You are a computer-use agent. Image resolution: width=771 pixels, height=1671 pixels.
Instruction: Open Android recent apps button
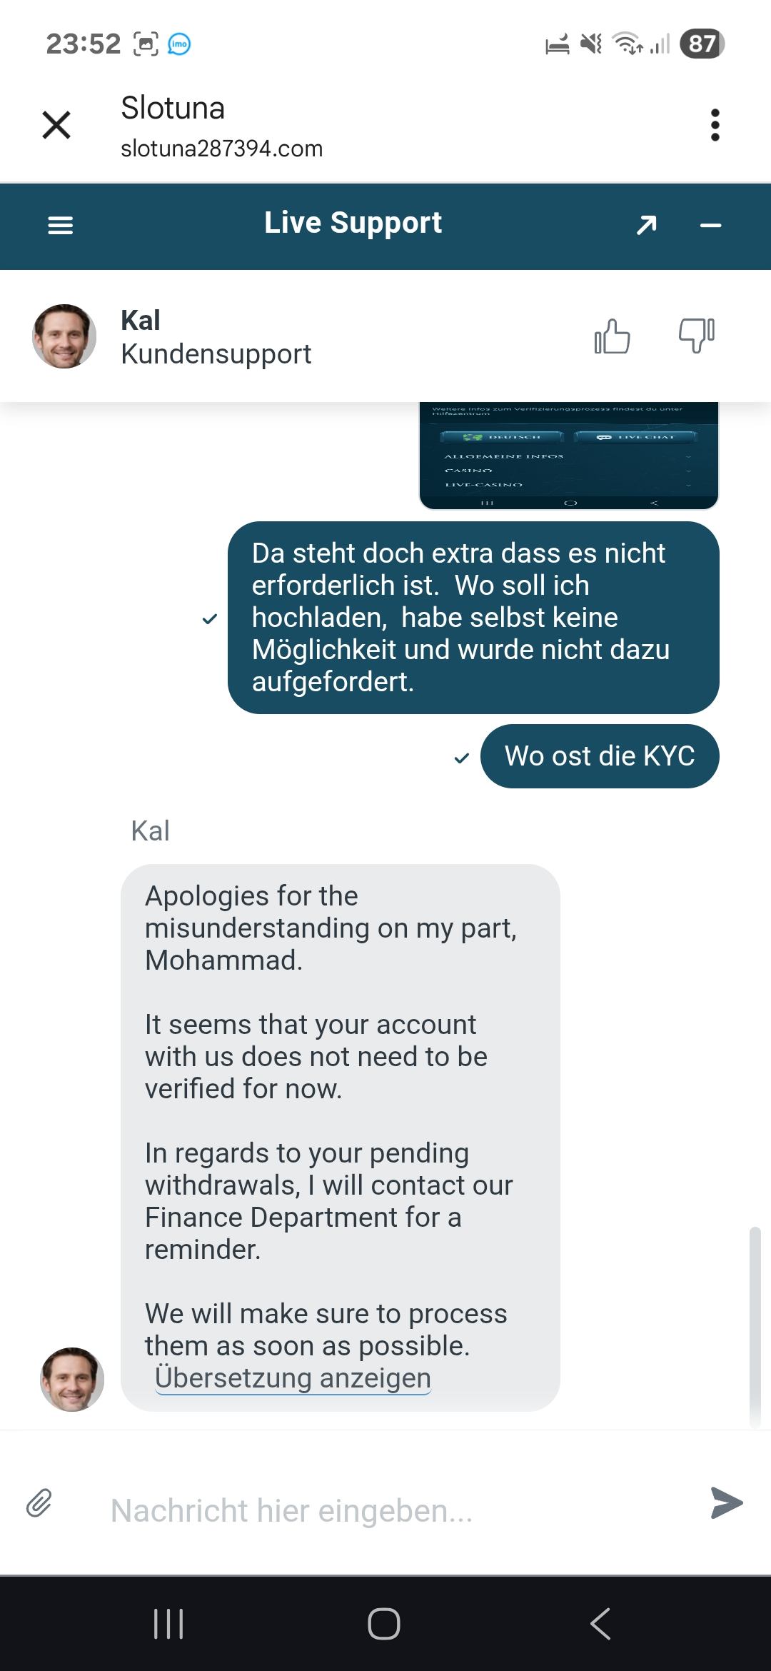(168, 1624)
